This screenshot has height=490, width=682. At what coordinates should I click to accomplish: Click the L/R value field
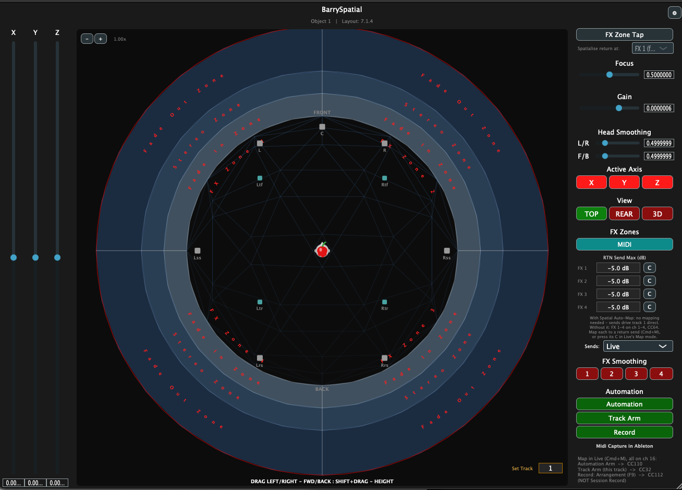(659, 142)
